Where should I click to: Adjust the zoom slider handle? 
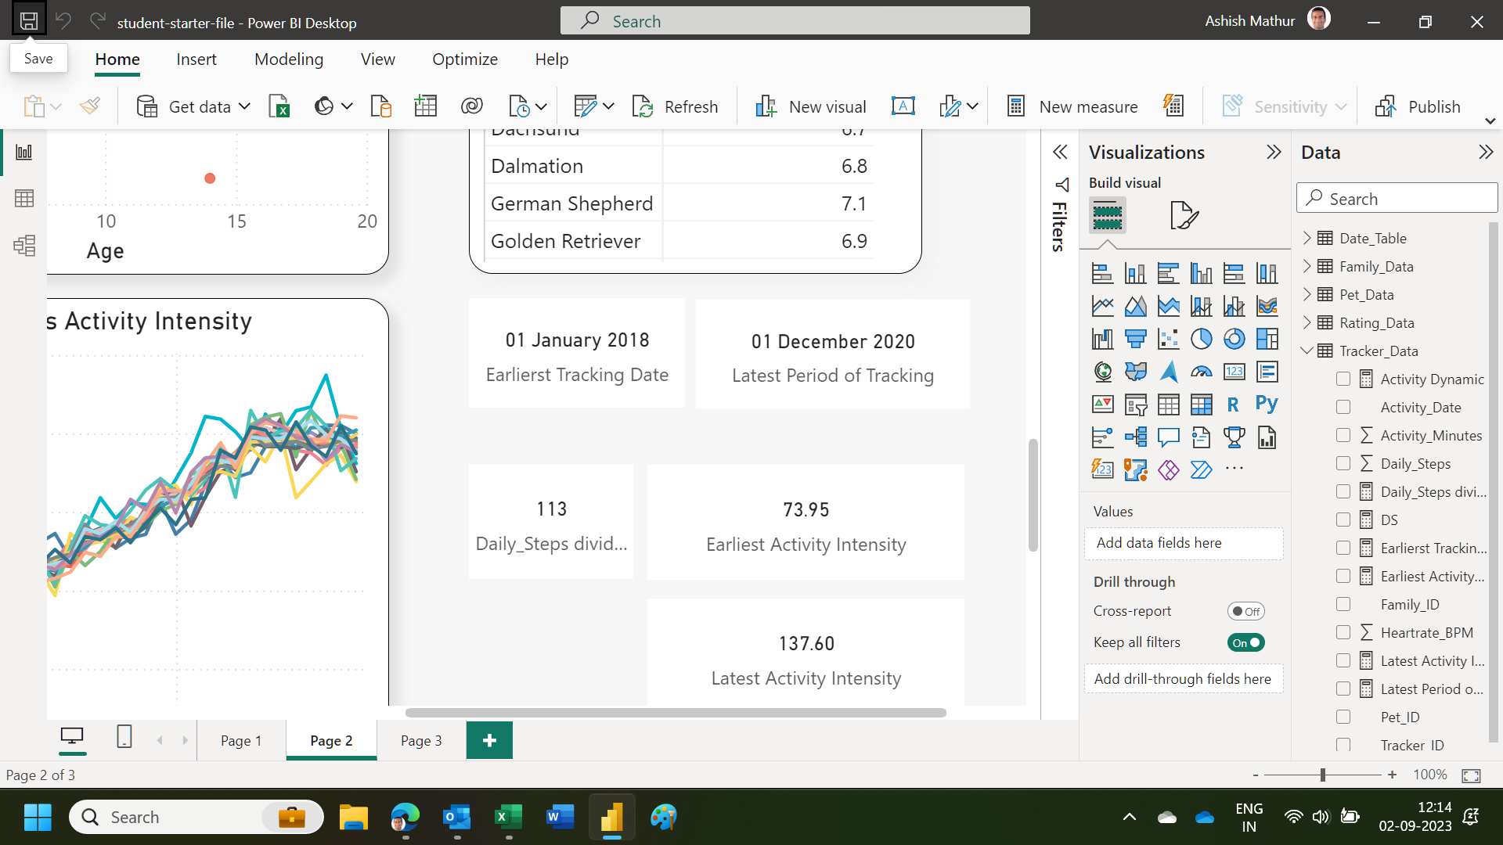click(1322, 775)
